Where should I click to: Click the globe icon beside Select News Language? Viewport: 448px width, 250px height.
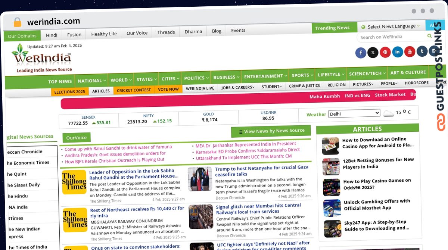point(363,27)
